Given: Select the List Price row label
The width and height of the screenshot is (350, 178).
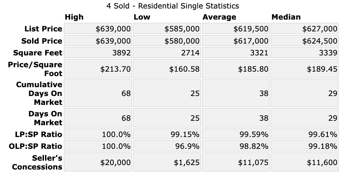Looking at the screenshot, I should point(43,29).
